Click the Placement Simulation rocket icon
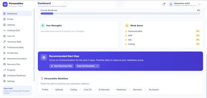 [x=4, y=59]
